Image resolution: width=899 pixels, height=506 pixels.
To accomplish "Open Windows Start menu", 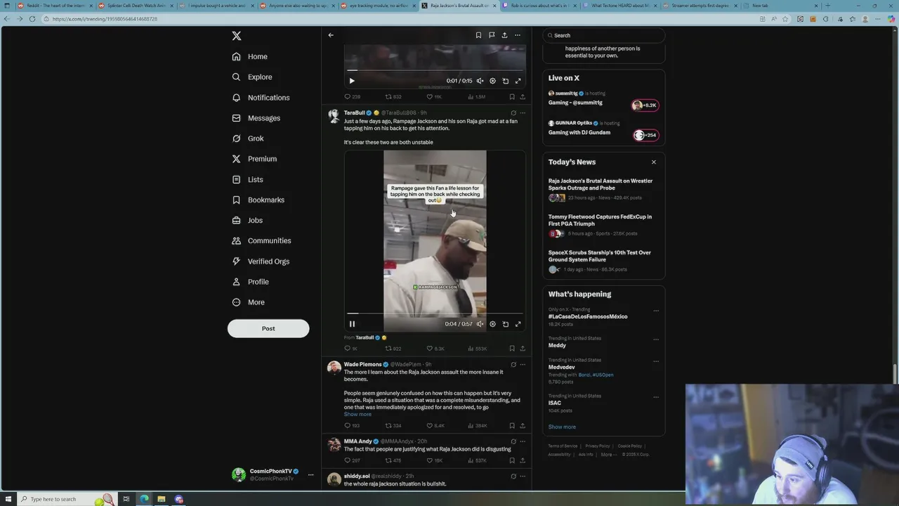I will (x=8, y=499).
